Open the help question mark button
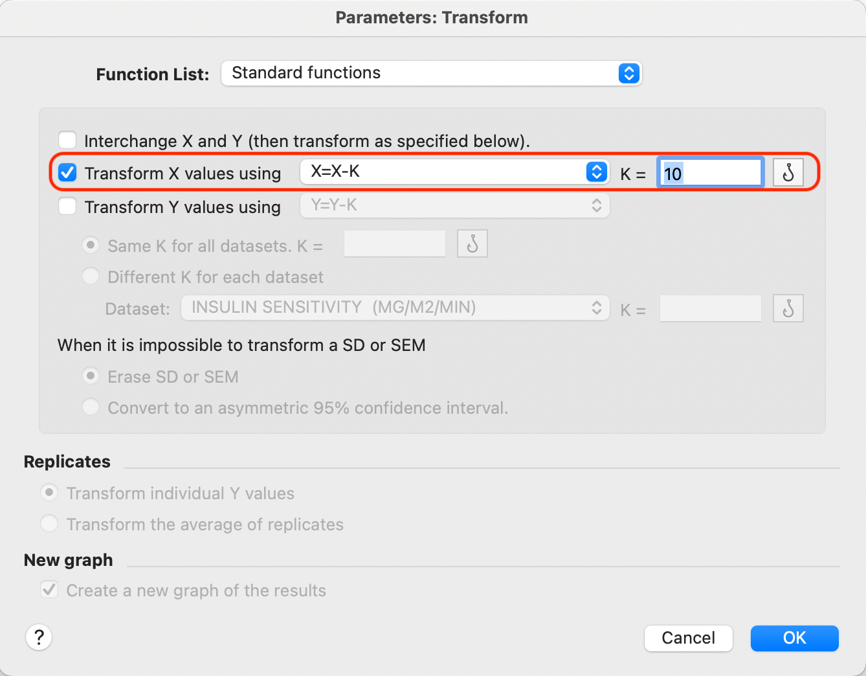This screenshot has width=866, height=676. click(39, 637)
